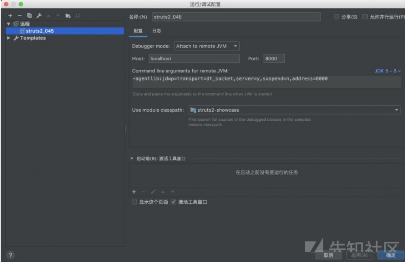Sort configurations with the sort icon
The width and height of the screenshot is (405, 262).
[x=77, y=15]
